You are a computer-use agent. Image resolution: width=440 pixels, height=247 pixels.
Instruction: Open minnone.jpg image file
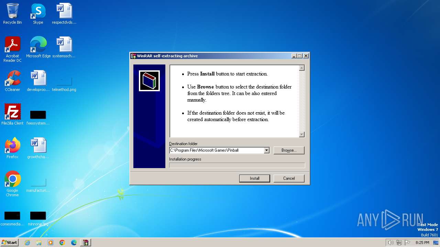point(38,219)
